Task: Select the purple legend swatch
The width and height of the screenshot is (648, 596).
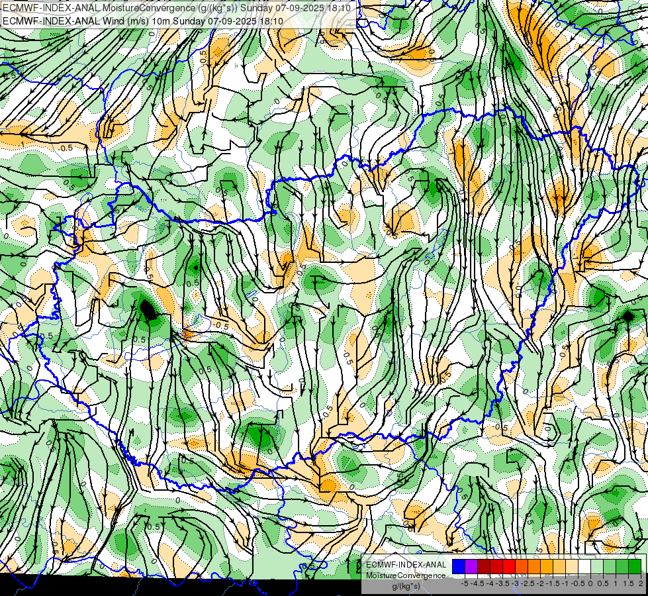Action: point(471,567)
